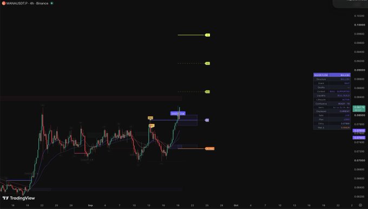Click the Liquidity row in the table
Image resolution: width=368 pixels, height=209 pixels.
pyautogui.click(x=332, y=96)
